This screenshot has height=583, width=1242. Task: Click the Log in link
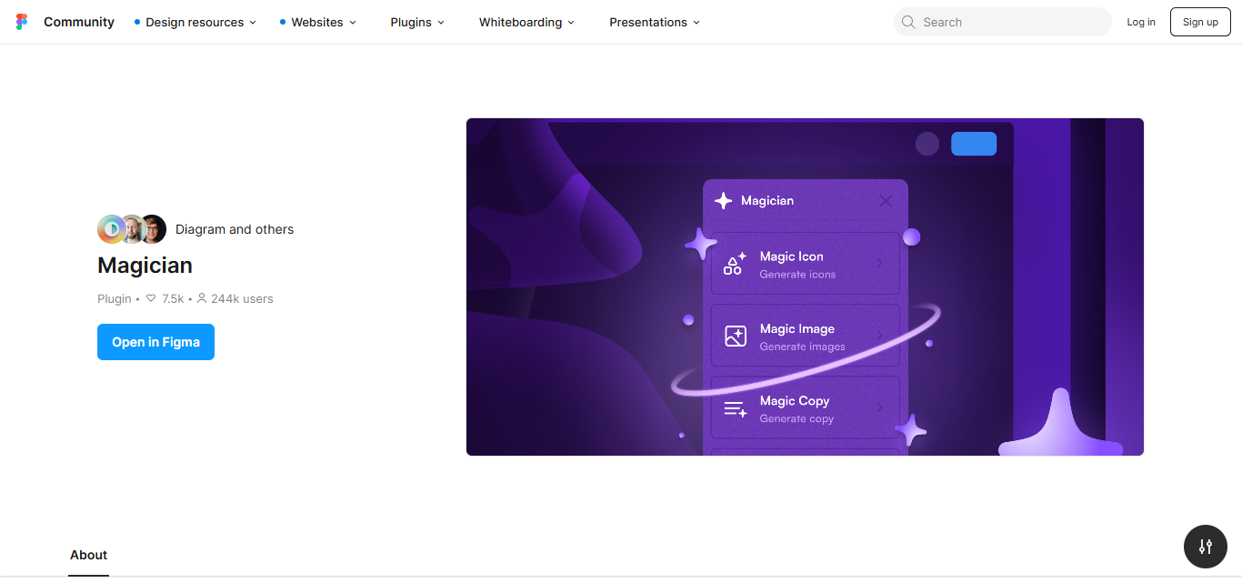(1141, 22)
